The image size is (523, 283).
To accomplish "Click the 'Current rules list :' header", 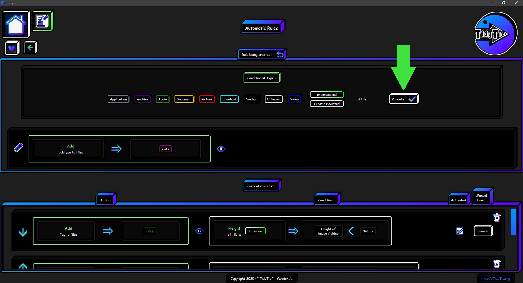I will coord(262,185).
